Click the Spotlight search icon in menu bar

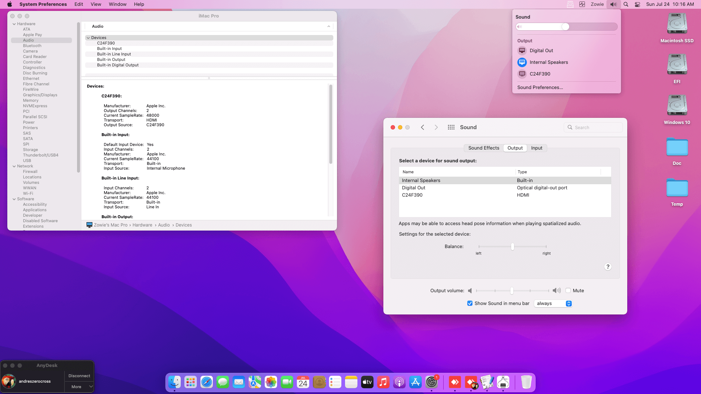tap(626, 4)
